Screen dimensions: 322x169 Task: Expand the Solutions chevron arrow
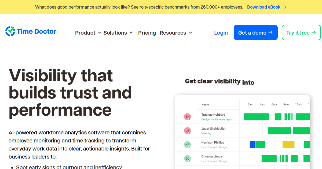coord(131,33)
